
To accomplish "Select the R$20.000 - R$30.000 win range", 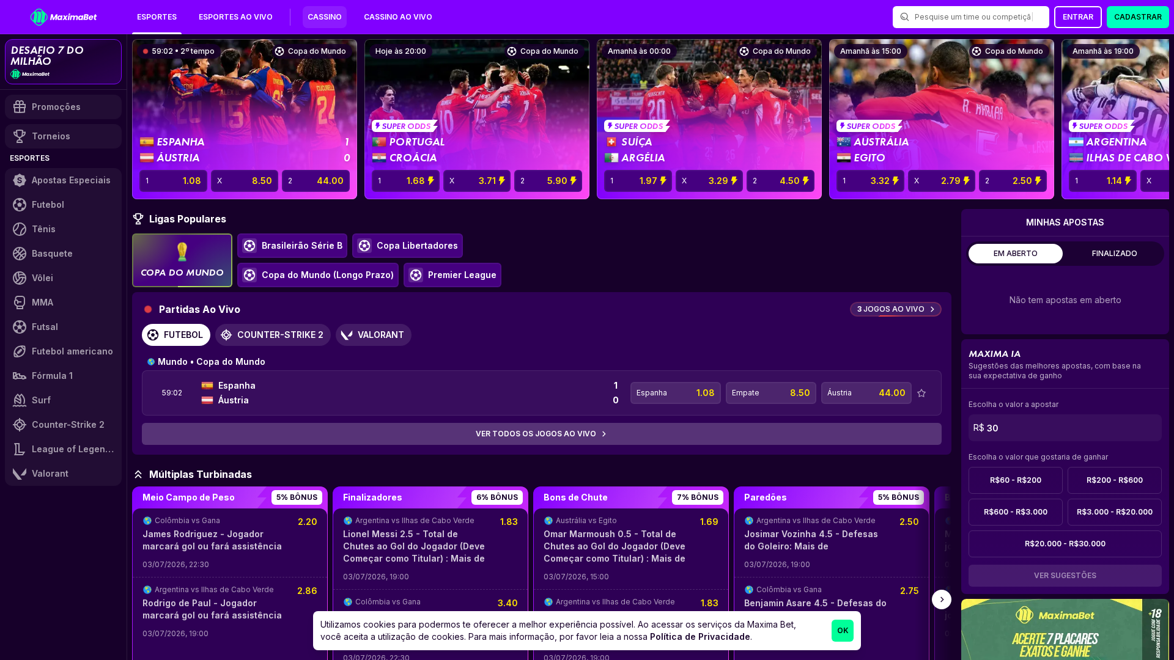I will (1065, 544).
